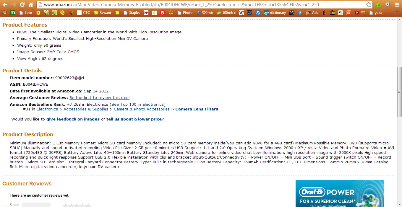Click the Oral-B Power advertisement banner
Viewport: 402px width, 207px height.
(x=340, y=193)
